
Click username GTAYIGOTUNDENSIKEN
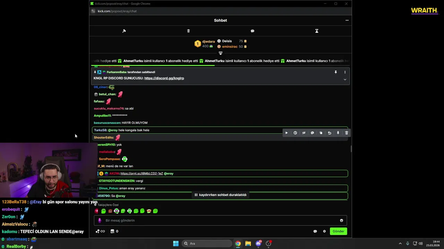(117, 181)
